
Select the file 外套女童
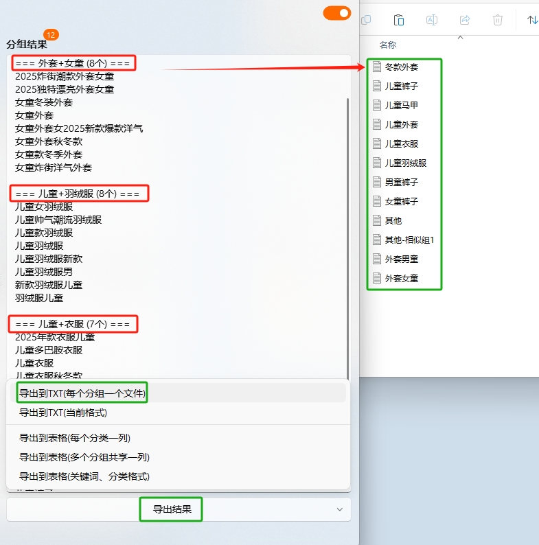tap(402, 278)
